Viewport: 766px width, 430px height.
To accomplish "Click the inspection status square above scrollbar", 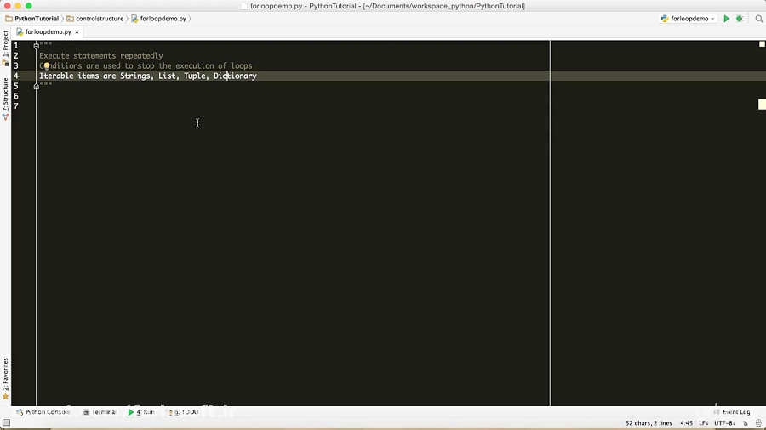I will click(x=762, y=44).
